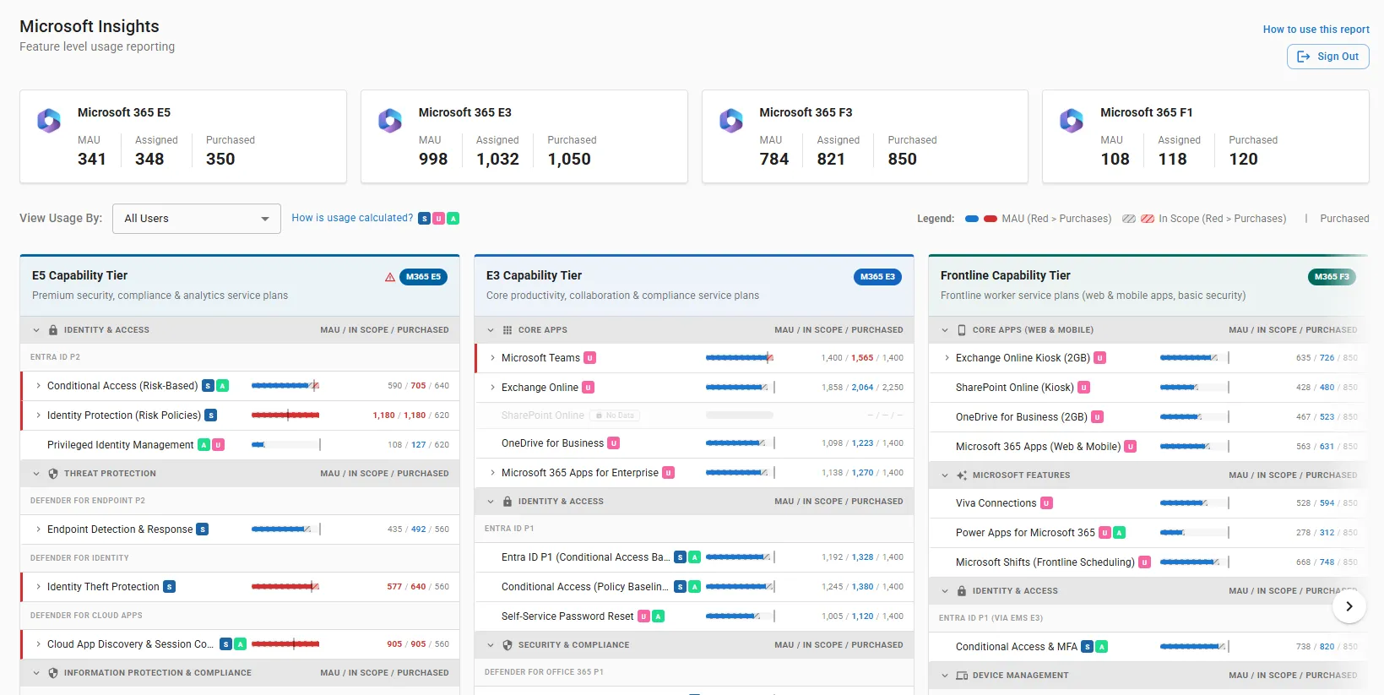Viewport: 1384px width, 695px height.
Task: Click the mobile icon beside Core Apps (Web & Mobile)
Action: (x=962, y=330)
